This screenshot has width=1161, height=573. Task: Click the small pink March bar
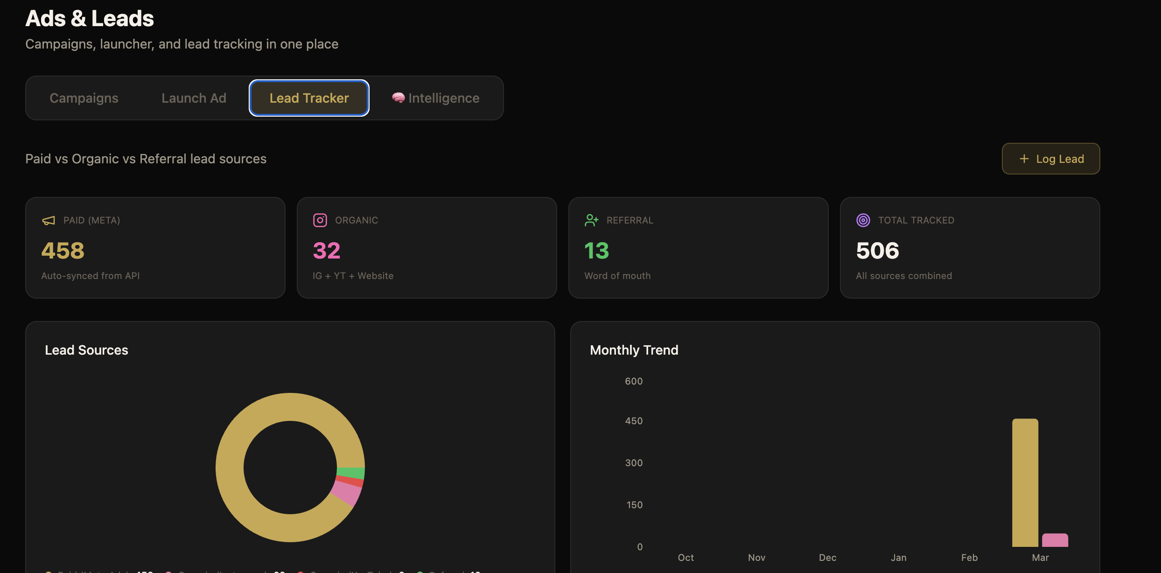click(x=1055, y=540)
